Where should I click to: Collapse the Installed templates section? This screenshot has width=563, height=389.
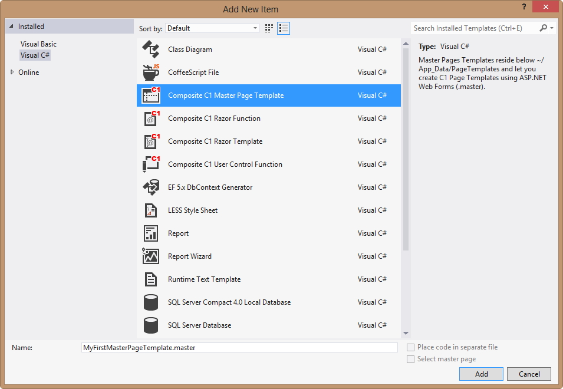tap(11, 27)
